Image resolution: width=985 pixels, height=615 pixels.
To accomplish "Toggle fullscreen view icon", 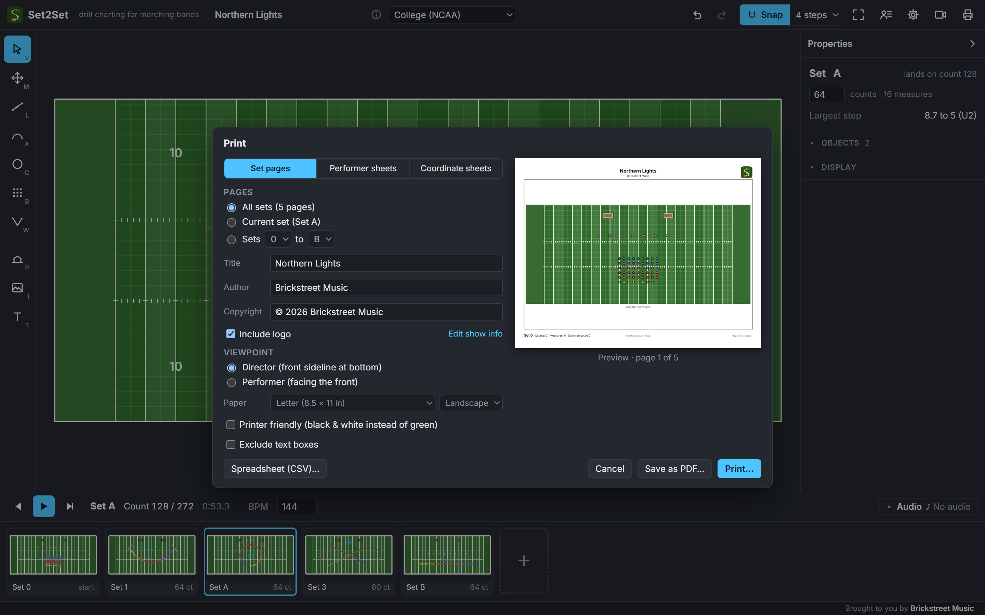I will click(858, 15).
